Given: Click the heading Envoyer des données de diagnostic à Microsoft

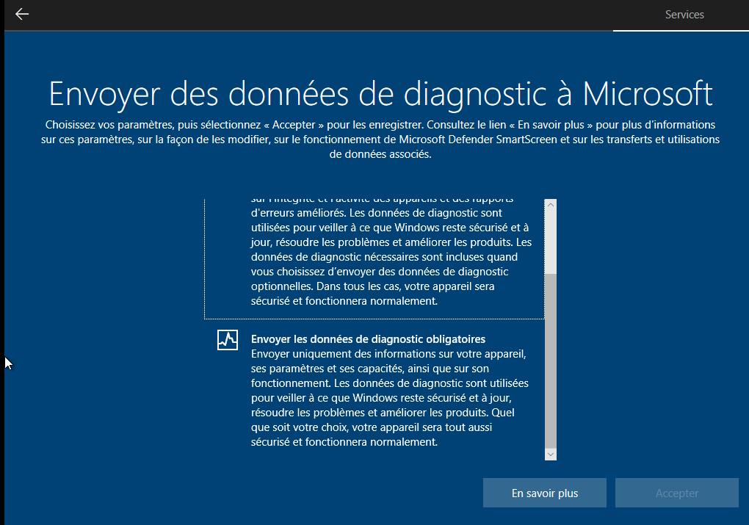Looking at the screenshot, I should (x=380, y=94).
